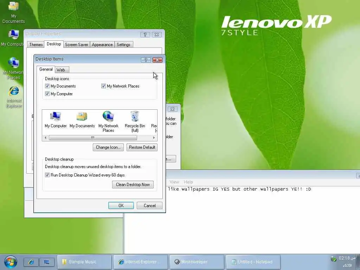Click Restore Default button

[142, 147]
